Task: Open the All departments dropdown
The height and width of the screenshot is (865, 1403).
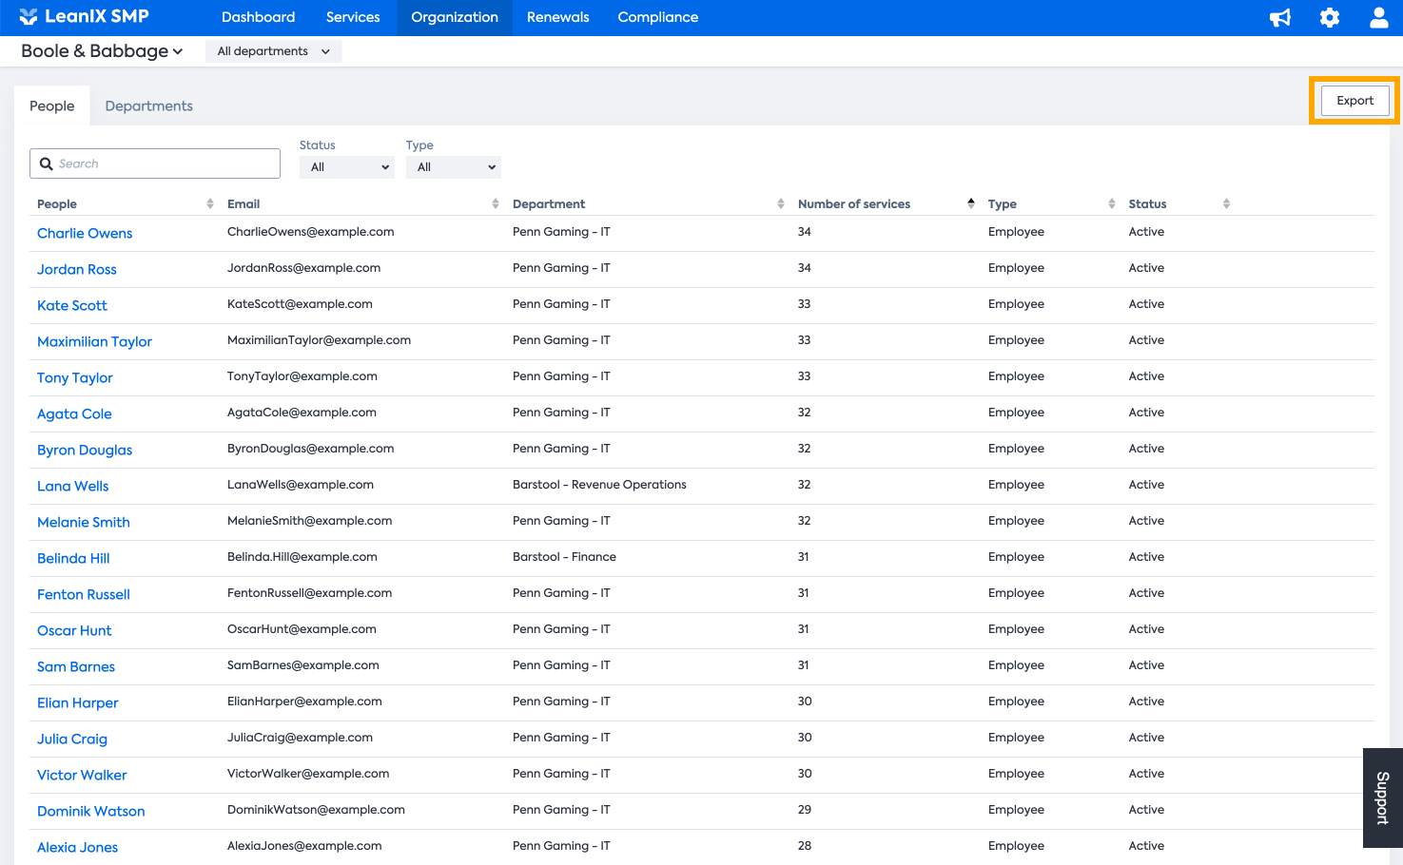Action: (273, 51)
